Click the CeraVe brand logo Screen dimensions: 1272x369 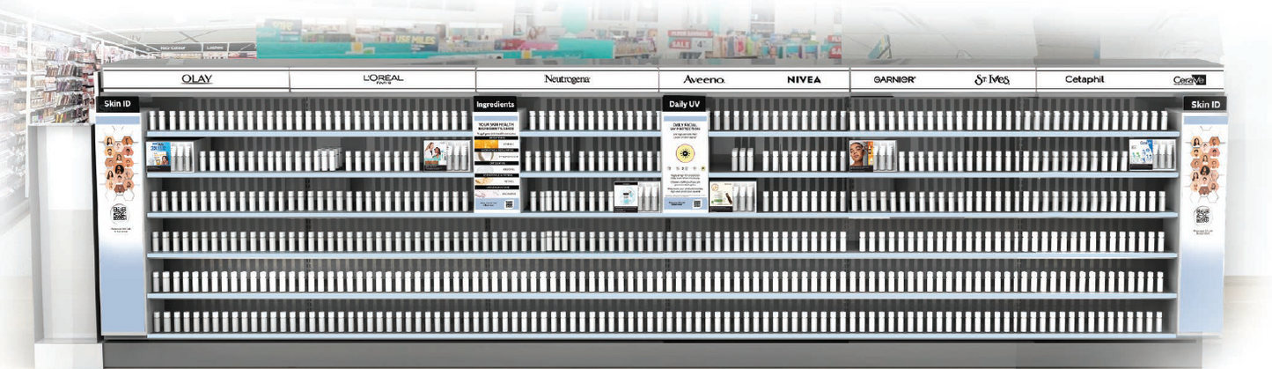coord(1189,80)
